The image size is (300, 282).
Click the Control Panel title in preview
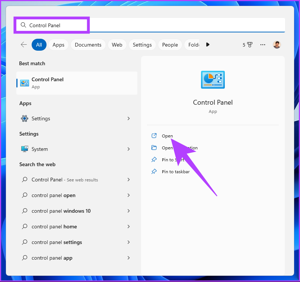213,102
